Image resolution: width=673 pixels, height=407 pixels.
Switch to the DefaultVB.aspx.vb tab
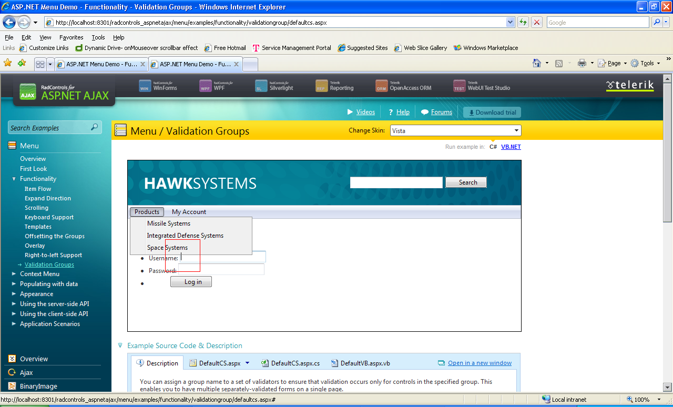360,363
